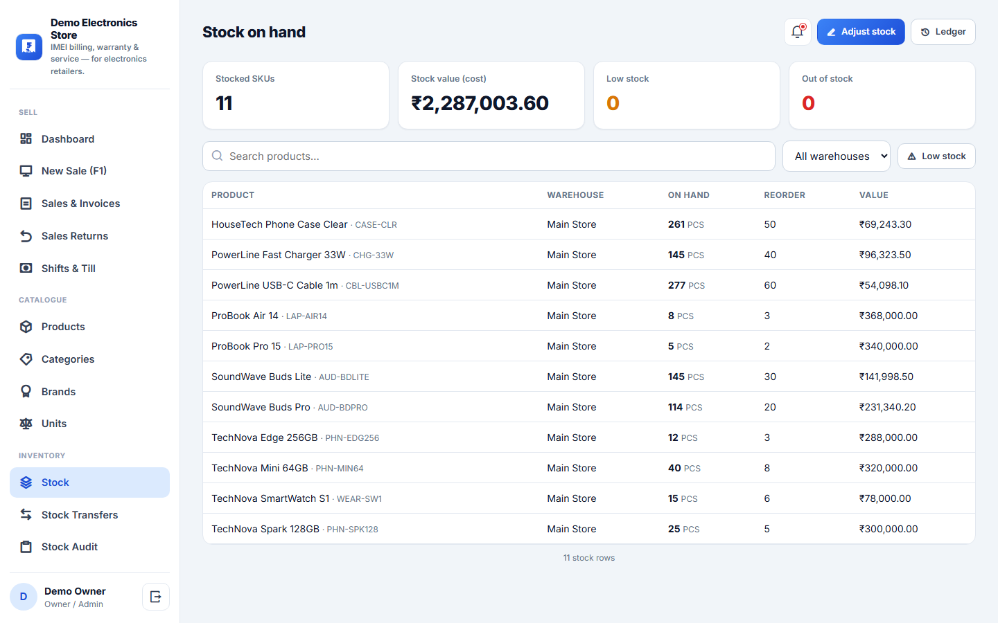Select the New Sale monitor icon
This screenshot has height=623, width=998.
click(x=26, y=171)
